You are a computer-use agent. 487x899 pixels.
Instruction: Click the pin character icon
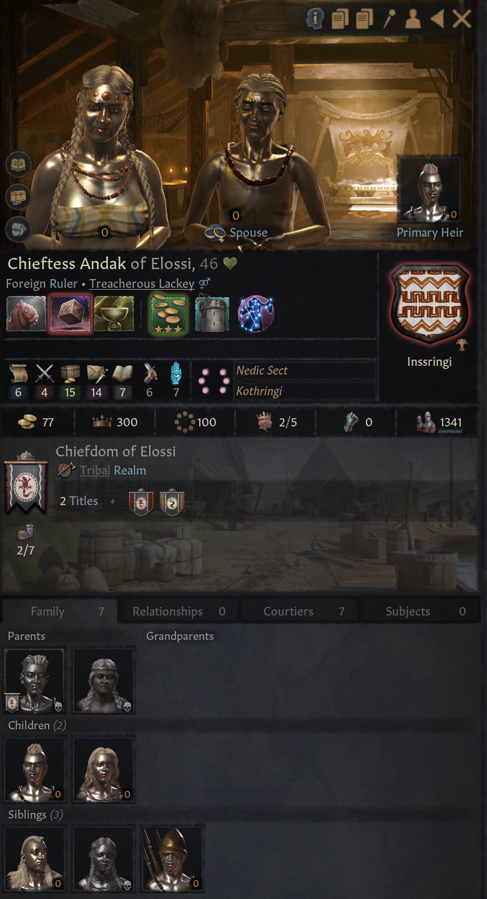tap(390, 19)
